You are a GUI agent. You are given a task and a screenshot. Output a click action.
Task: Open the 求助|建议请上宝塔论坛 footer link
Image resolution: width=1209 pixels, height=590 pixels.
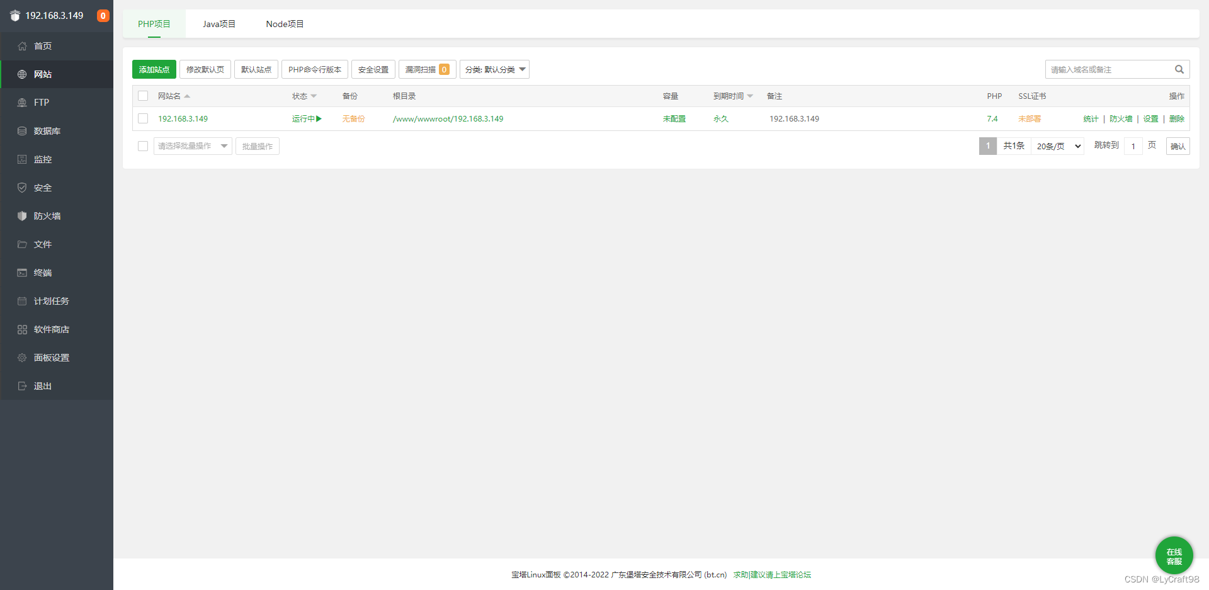point(772,574)
